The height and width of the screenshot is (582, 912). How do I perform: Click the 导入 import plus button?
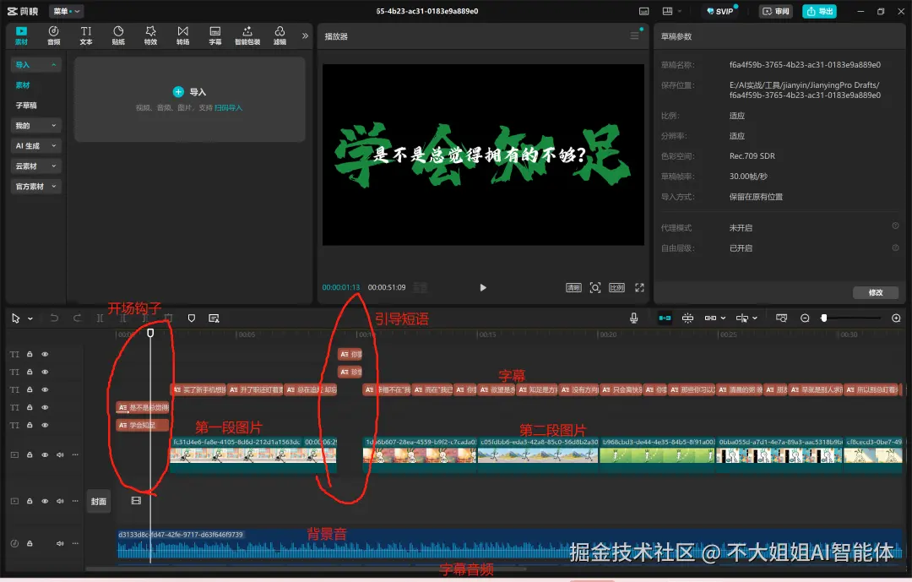click(x=178, y=92)
